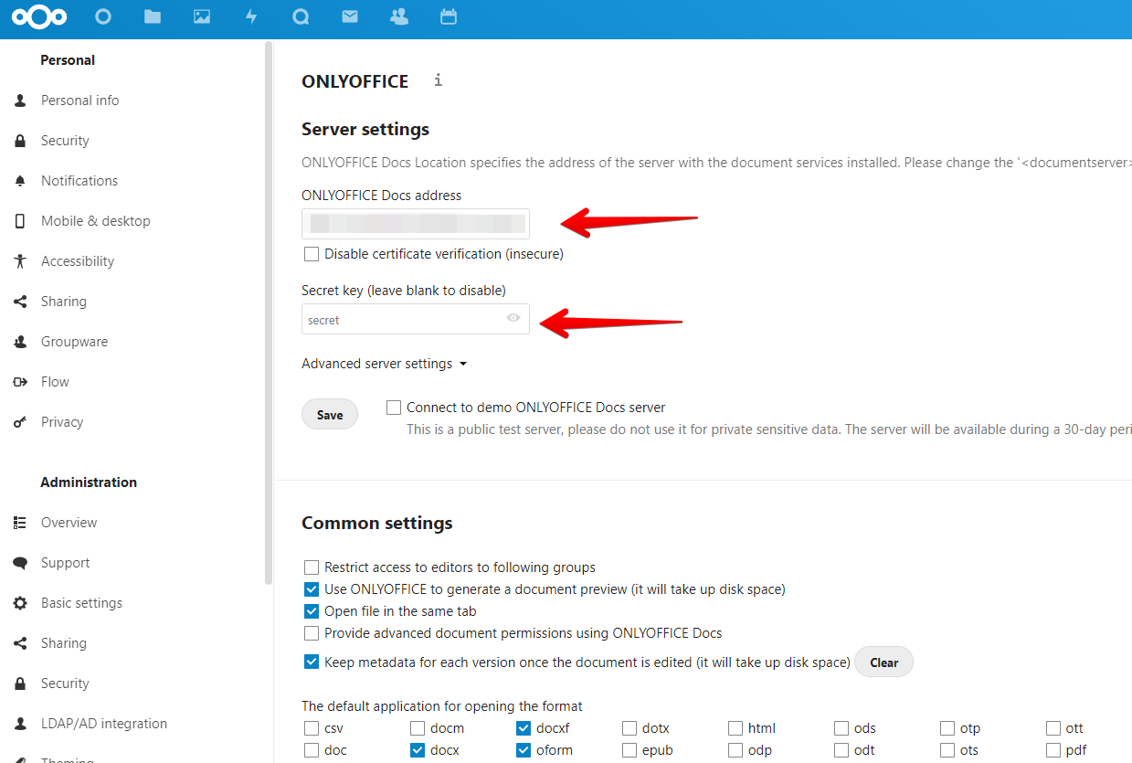
Task: Click the Clear metadata button
Action: click(x=883, y=662)
